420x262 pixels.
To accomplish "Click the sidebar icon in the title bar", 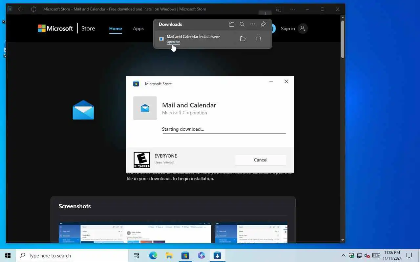I will [x=279, y=9].
